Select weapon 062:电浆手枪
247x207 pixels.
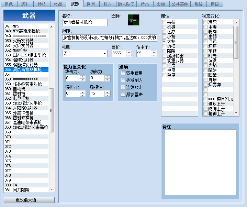(26, 98)
